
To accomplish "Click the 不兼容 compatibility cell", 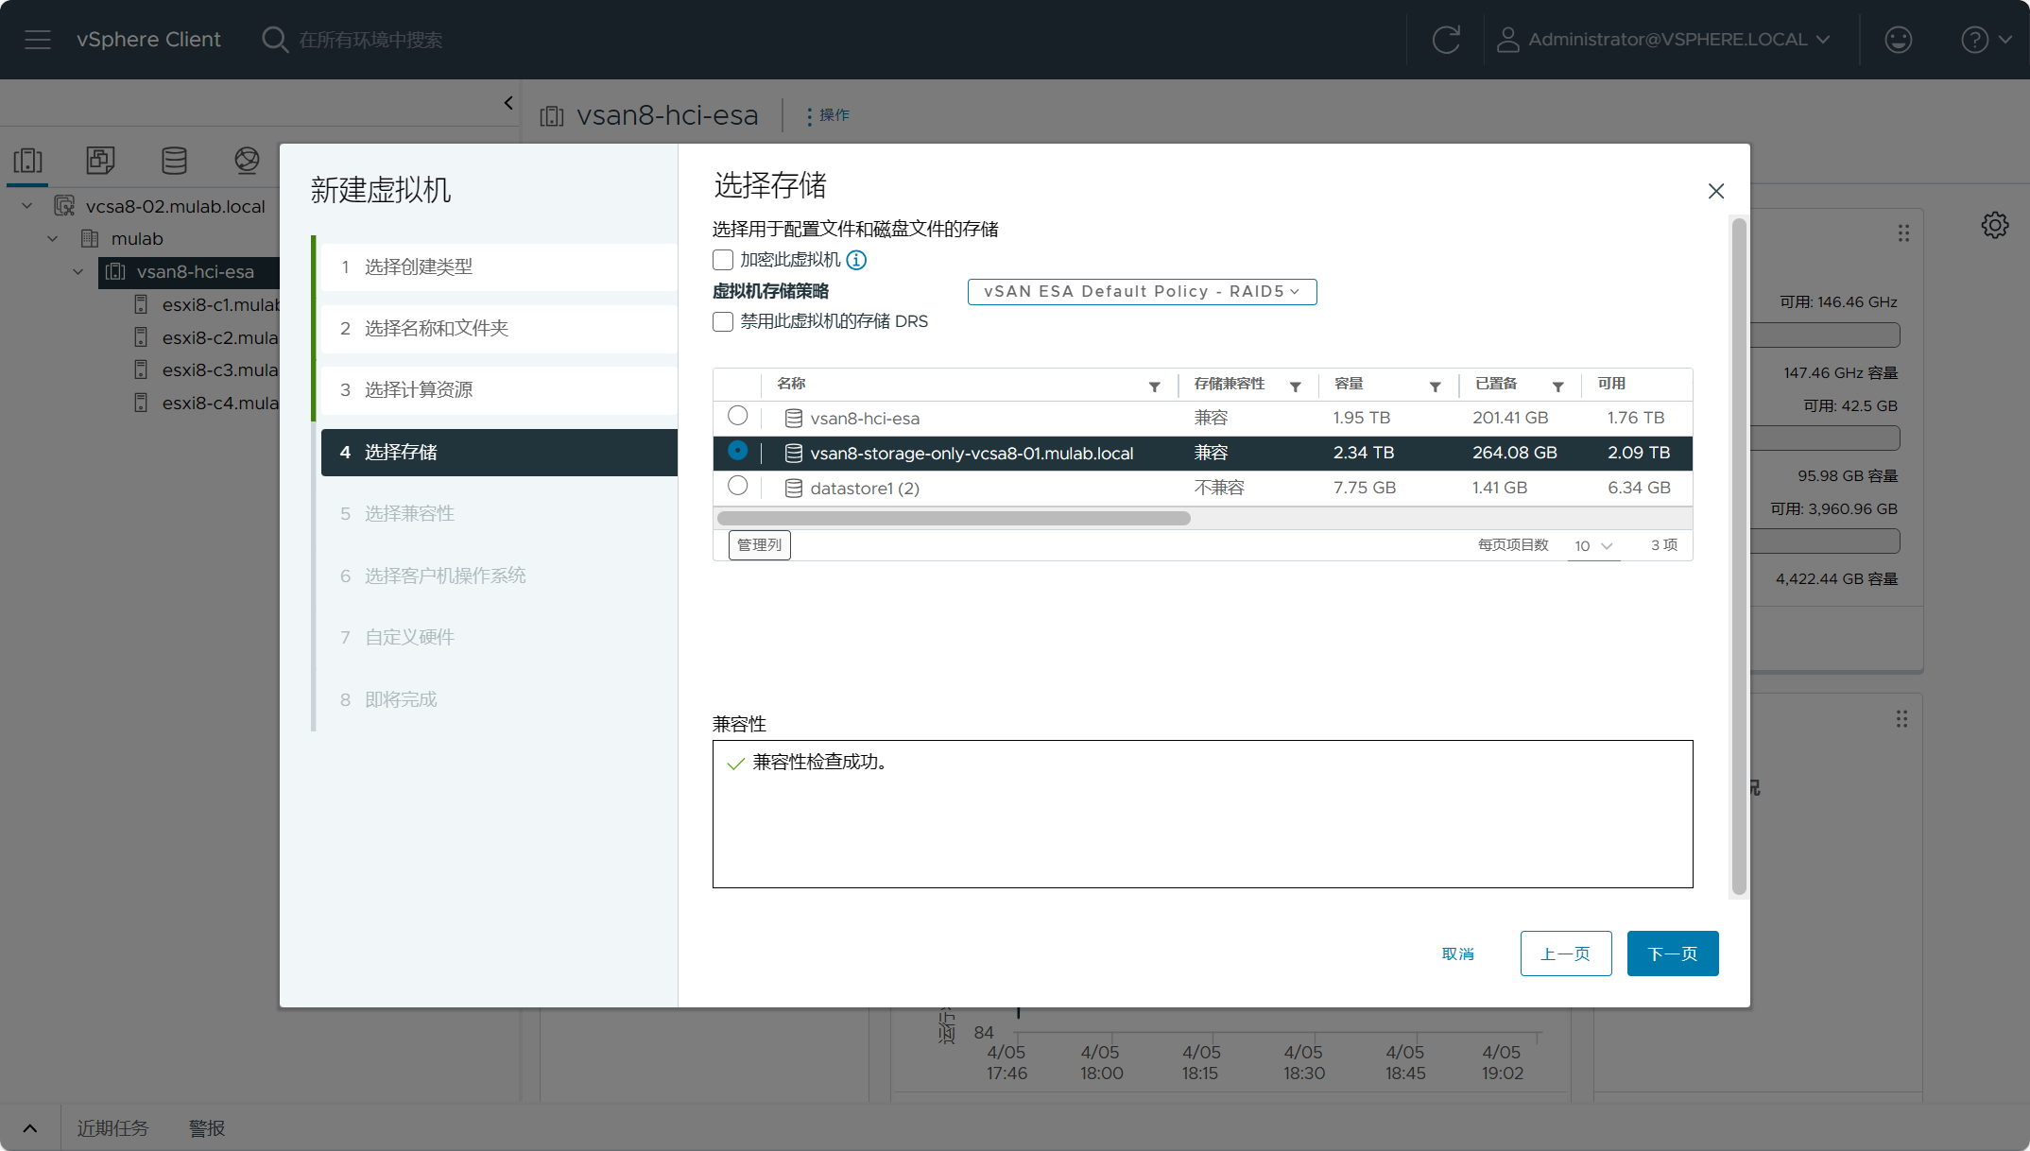I will pos(1219,488).
